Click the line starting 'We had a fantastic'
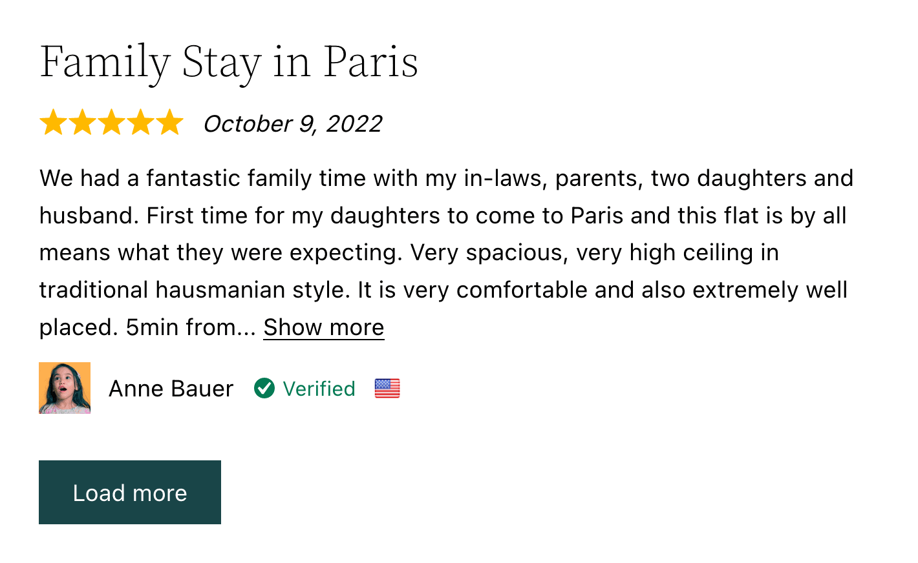 click(x=446, y=178)
